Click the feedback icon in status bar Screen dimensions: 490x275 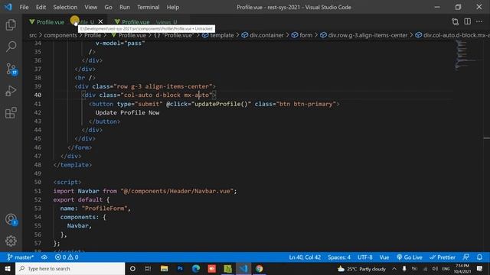tap(466, 257)
